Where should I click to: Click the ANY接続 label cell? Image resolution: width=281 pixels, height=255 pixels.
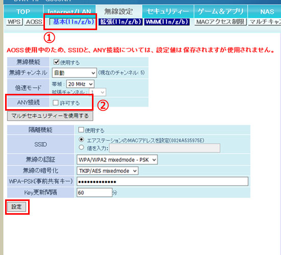pyautogui.click(x=28, y=102)
